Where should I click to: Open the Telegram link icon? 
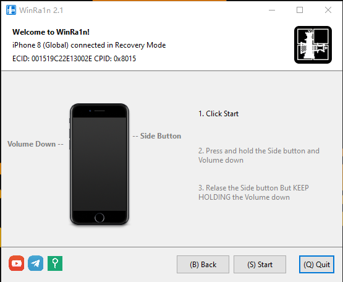point(36,263)
